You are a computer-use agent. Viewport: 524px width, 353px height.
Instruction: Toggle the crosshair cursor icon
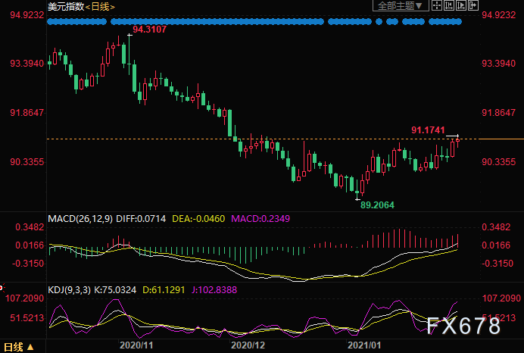437,5
